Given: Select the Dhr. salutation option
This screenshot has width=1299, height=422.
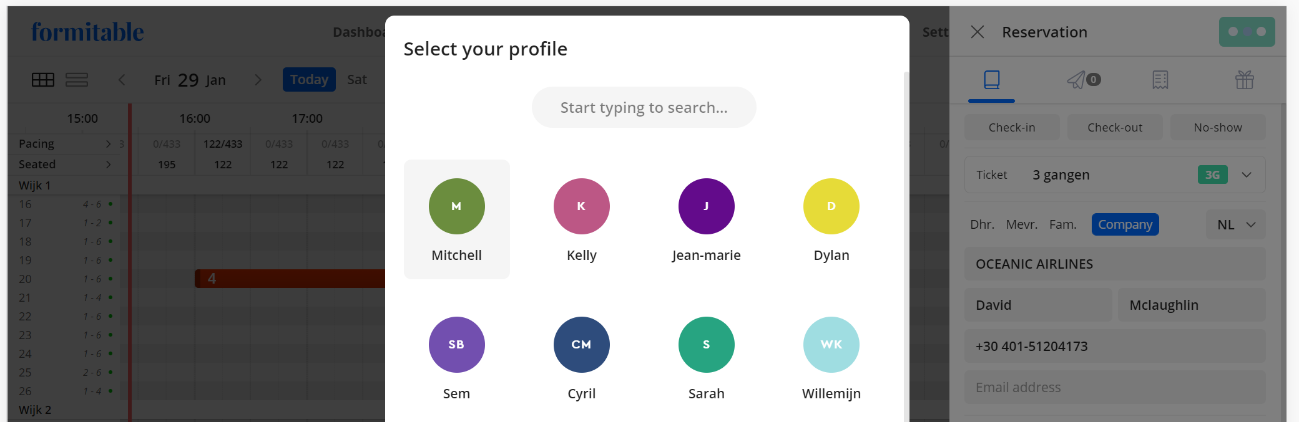Looking at the screenshot, I should 982,224.
